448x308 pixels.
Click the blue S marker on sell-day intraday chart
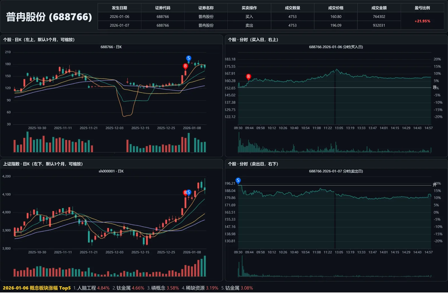coord(238,180)
